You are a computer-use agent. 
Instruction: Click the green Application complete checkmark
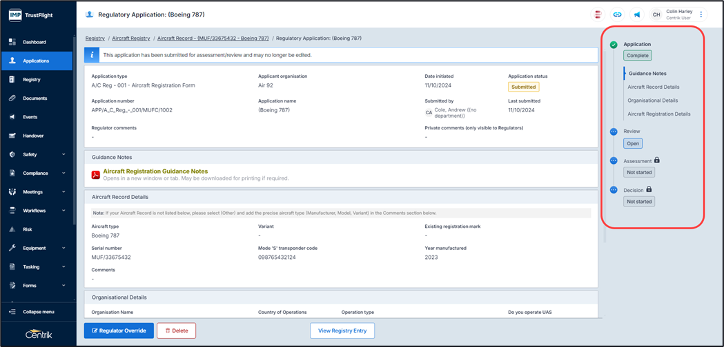[614, 45]
